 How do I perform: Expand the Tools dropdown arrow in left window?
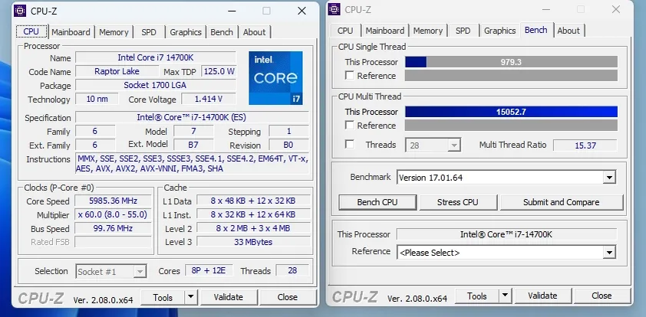[x=190, y=297]
